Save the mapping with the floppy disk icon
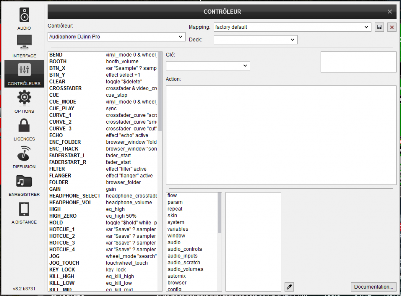 click(380, 27)
